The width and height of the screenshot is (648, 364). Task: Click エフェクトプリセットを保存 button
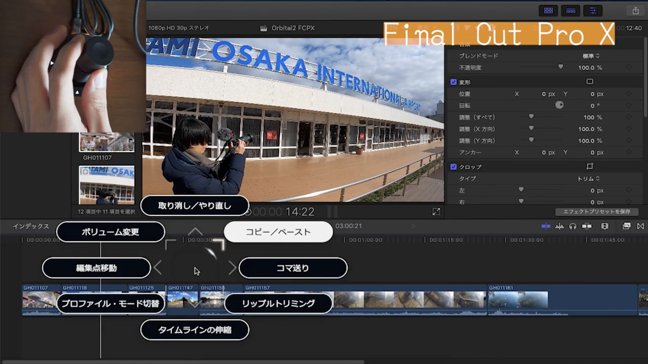coord(597,212)
